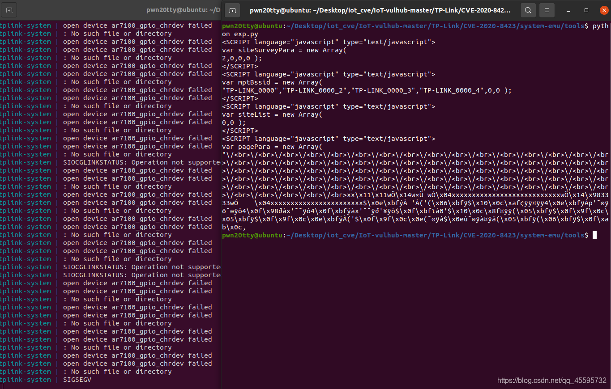Open search in the front terminal
This screenshot has width=611, height=389.
coord(528,10)
